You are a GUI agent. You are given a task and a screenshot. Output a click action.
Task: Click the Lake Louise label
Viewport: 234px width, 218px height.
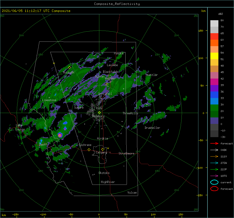click(x=20, y=127)
